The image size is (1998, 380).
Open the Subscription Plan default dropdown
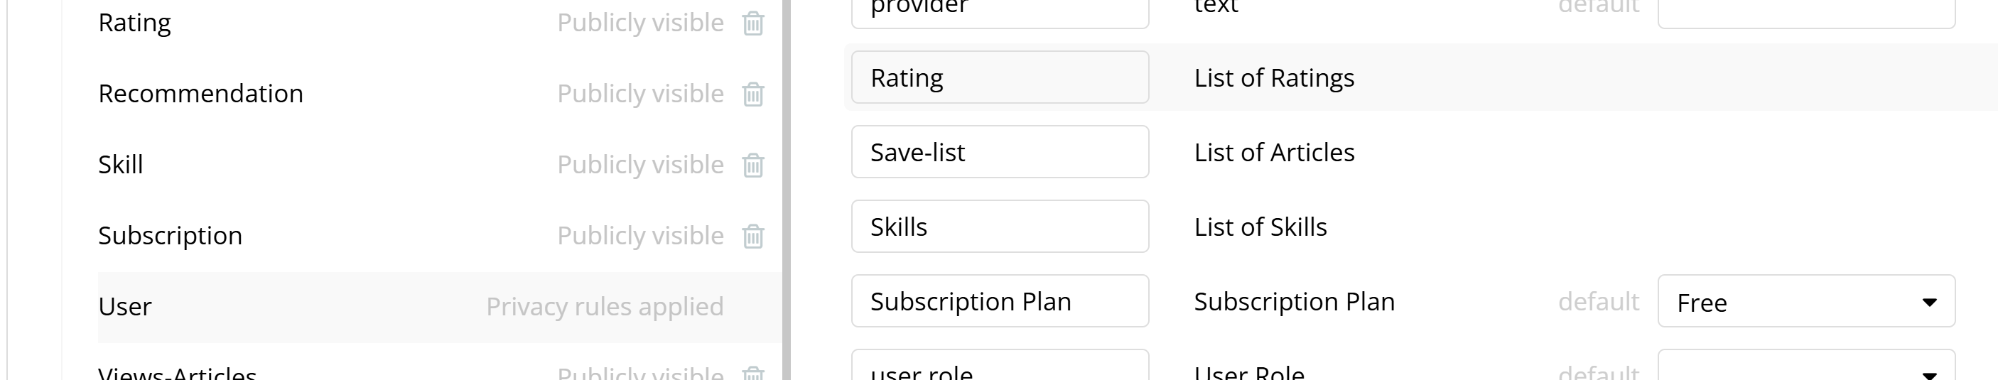click(1805, 302)
